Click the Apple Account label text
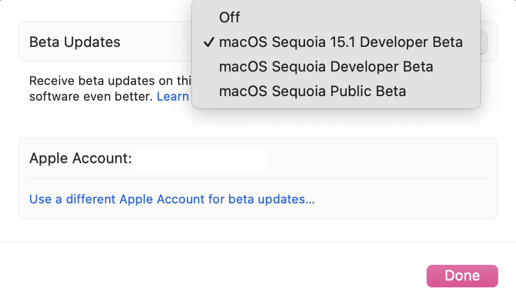516x304 pixels. [x=80, y=159]
